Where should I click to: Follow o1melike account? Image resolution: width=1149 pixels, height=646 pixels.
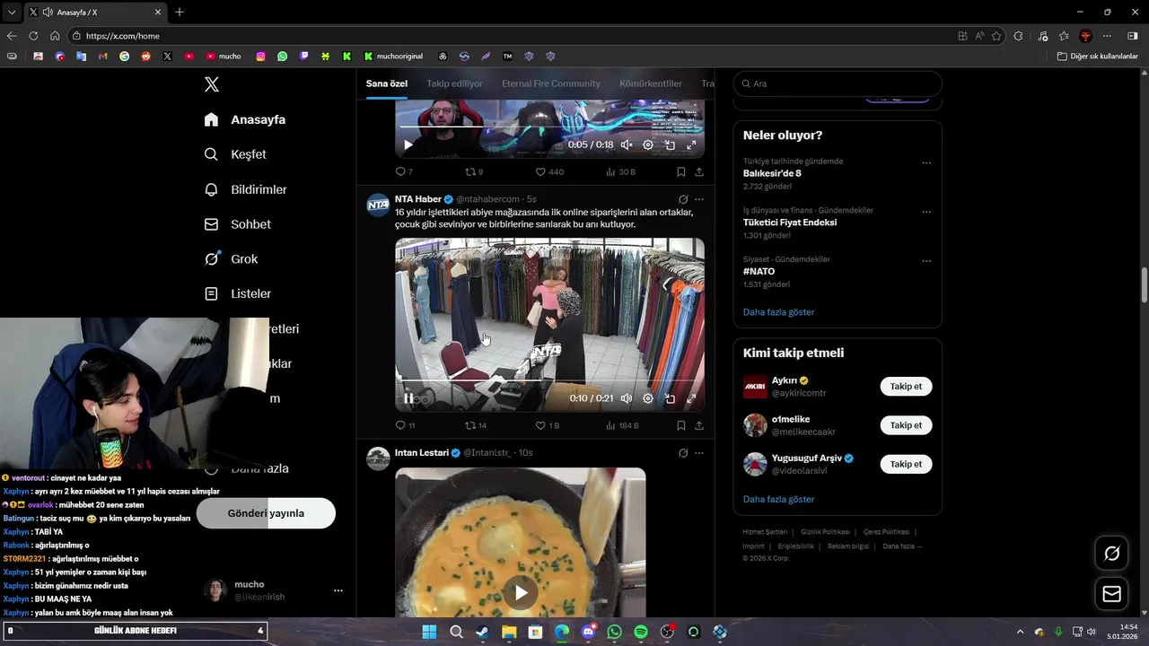point(906,425)
